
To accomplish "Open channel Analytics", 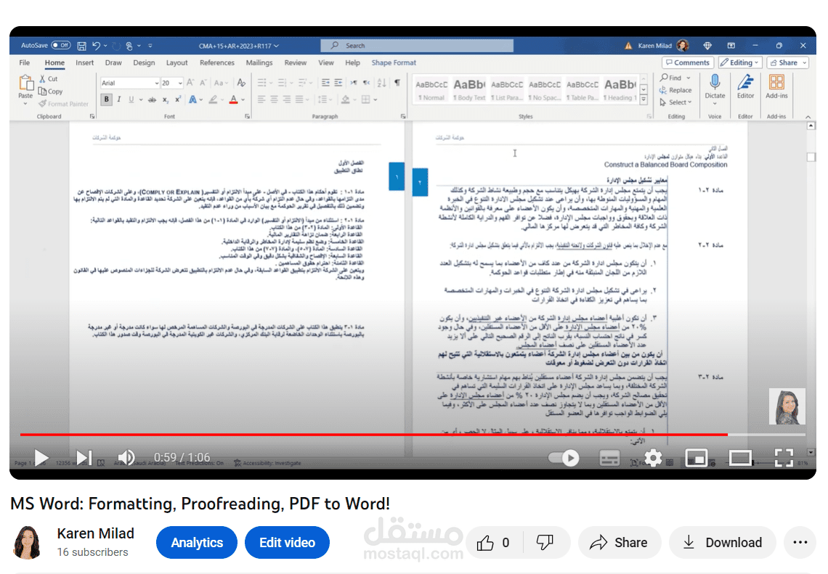I will pyautogui.click(x=197, y=542).
